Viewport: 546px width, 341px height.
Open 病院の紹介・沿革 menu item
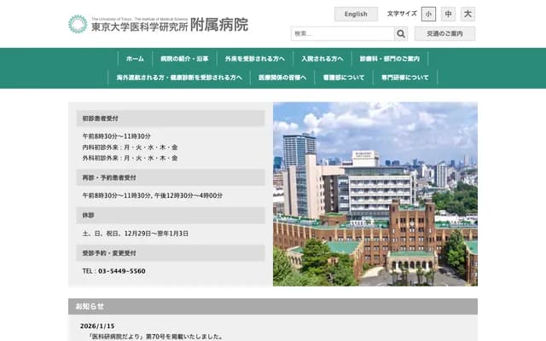tap(184, 59)
